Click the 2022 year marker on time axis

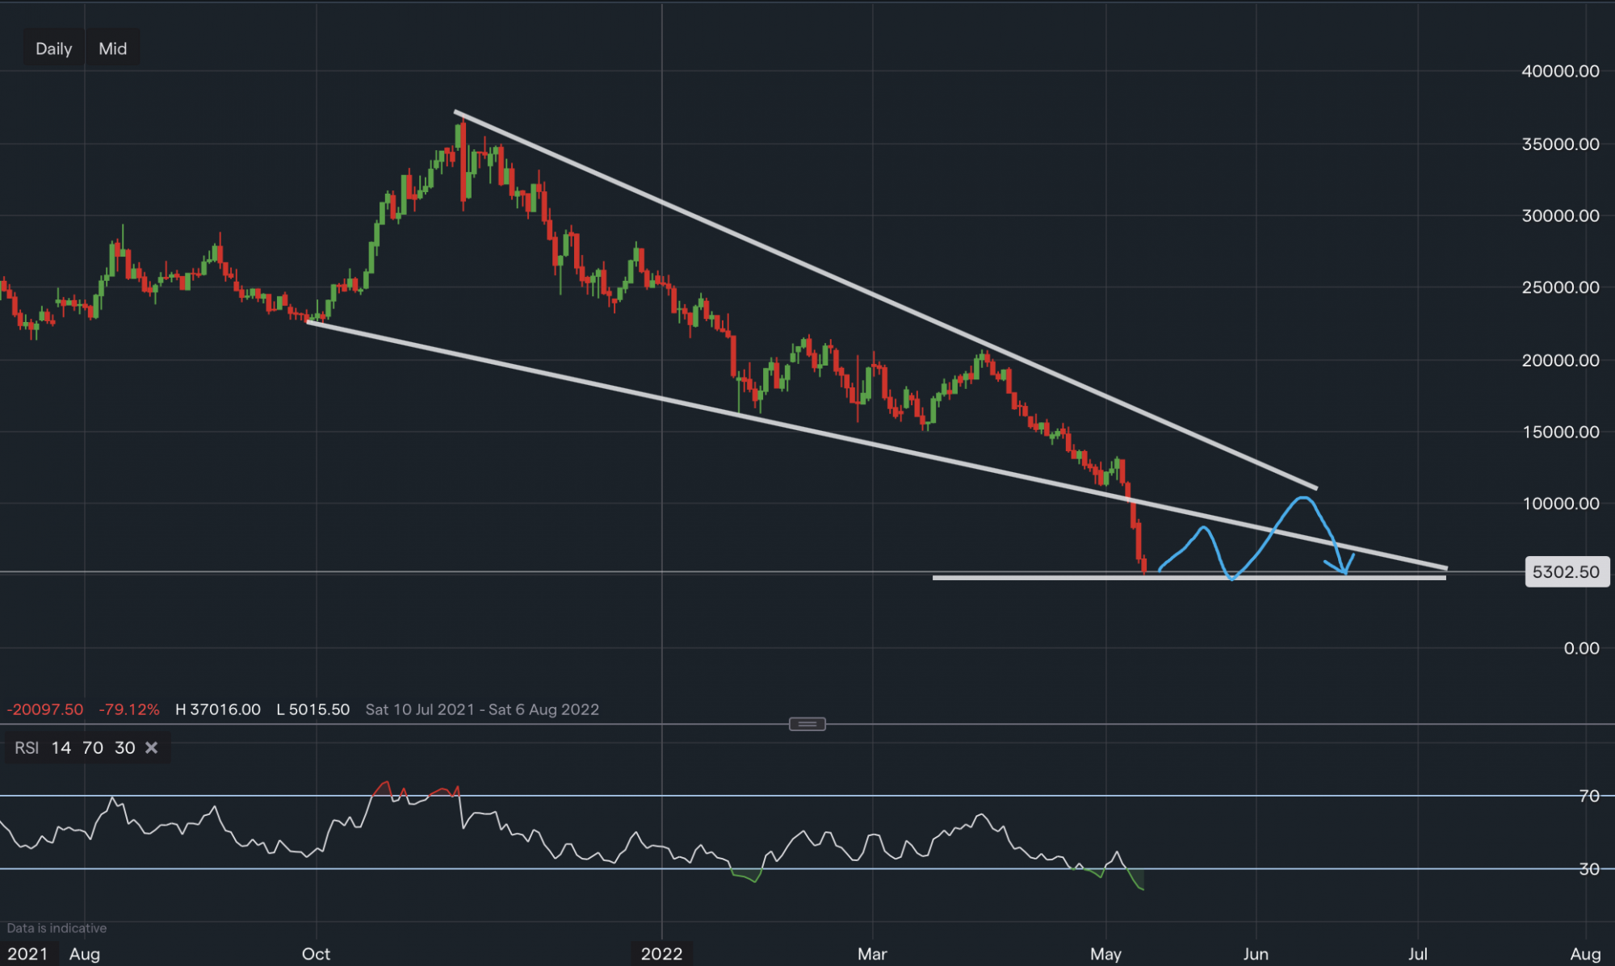pos(661,954)
